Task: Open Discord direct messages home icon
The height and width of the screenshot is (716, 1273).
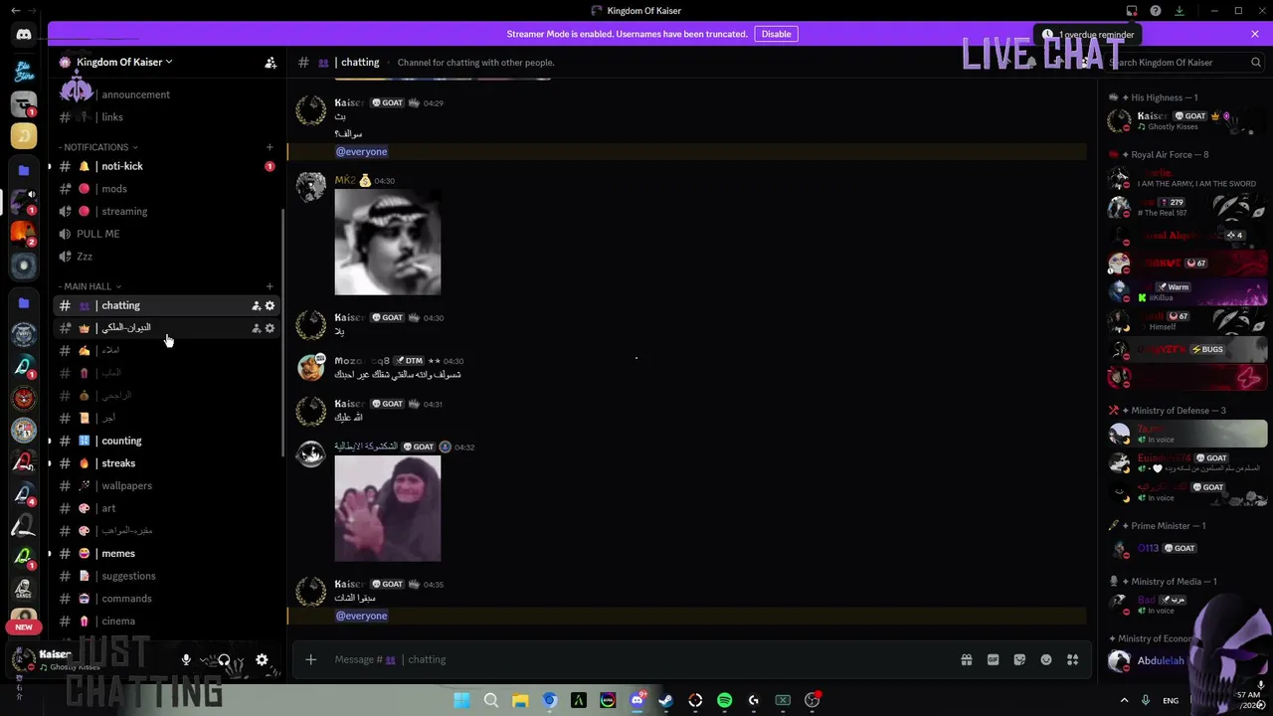Action: 24,35
